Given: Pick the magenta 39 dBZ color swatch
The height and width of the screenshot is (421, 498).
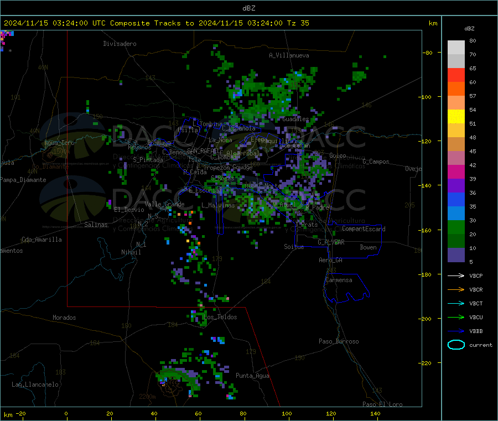Looking at the screenshot, I should (456, 171).
